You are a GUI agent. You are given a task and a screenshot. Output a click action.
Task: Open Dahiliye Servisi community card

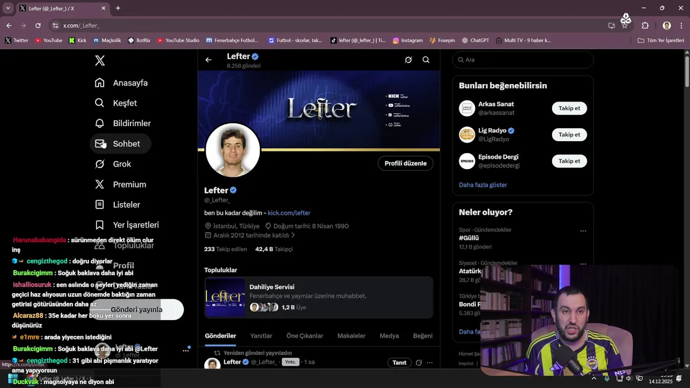click(319, 297)
